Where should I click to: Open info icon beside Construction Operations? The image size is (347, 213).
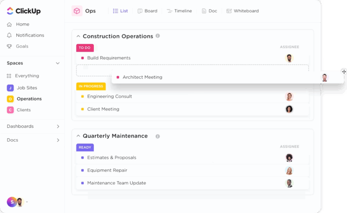tap(158, 36)
